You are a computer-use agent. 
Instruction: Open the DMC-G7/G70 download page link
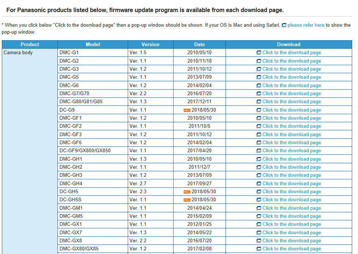tap(291, 94)
